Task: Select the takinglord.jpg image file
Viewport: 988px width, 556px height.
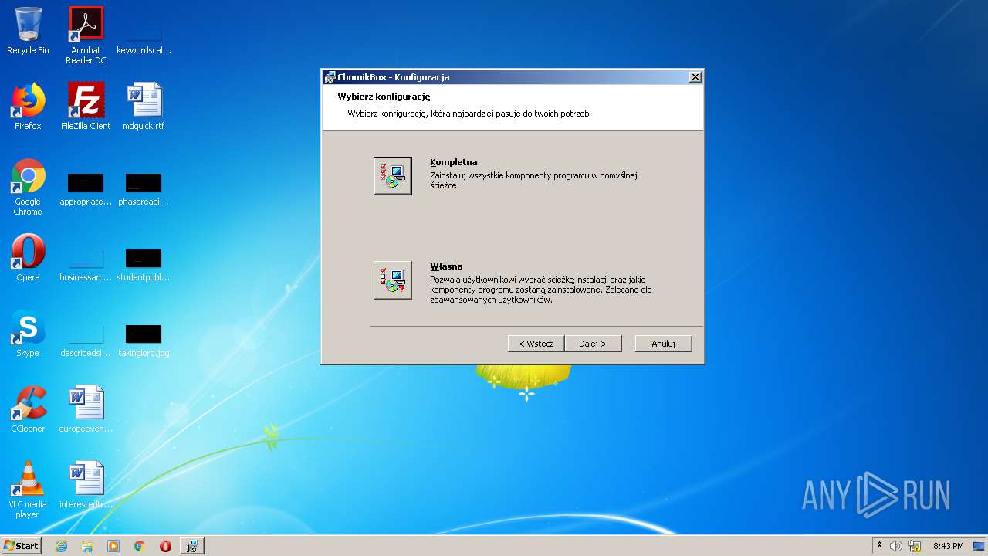Action: (x=144, y=341)
